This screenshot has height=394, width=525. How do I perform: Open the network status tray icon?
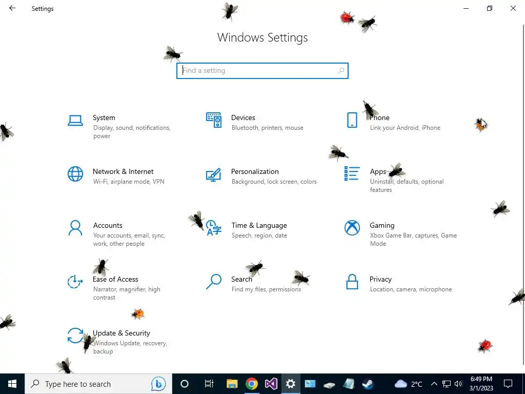coord(447,384)
